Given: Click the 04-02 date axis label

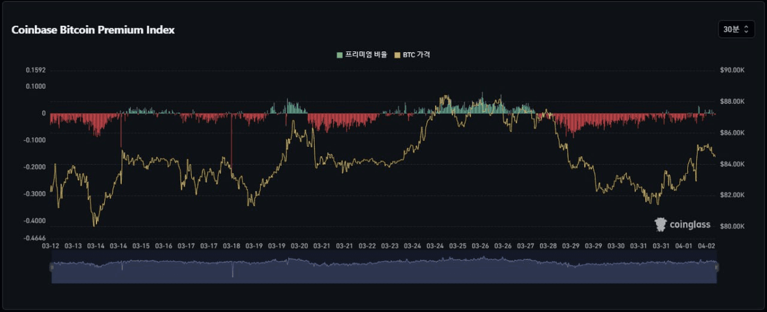Looking at the screenshot, I should (706, 246).
